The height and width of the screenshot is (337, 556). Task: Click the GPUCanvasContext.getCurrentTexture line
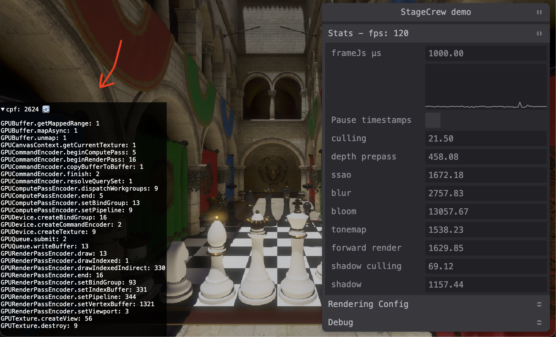pyautogui.click(x=68, y=145)
